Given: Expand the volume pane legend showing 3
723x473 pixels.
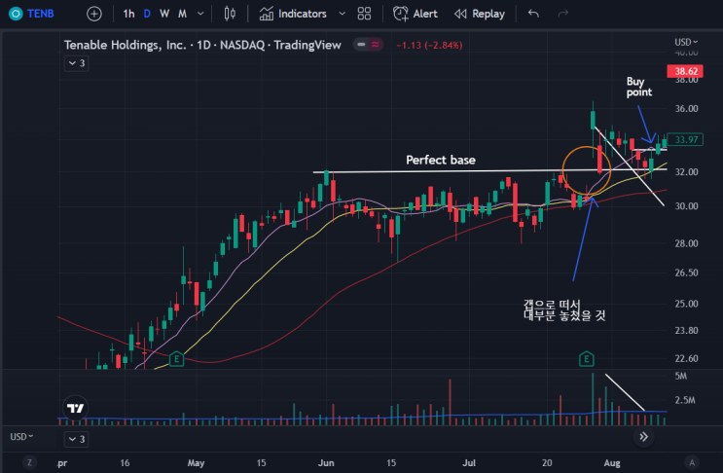Looking at the screenshot, I should point(76,439).
